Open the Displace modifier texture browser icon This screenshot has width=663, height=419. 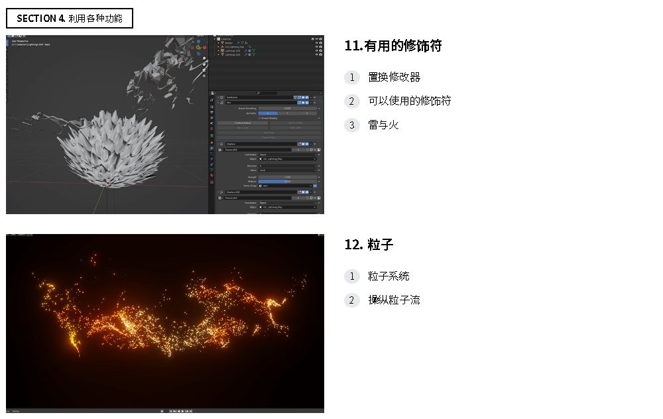pyautogui.click(x=219, y=149)
